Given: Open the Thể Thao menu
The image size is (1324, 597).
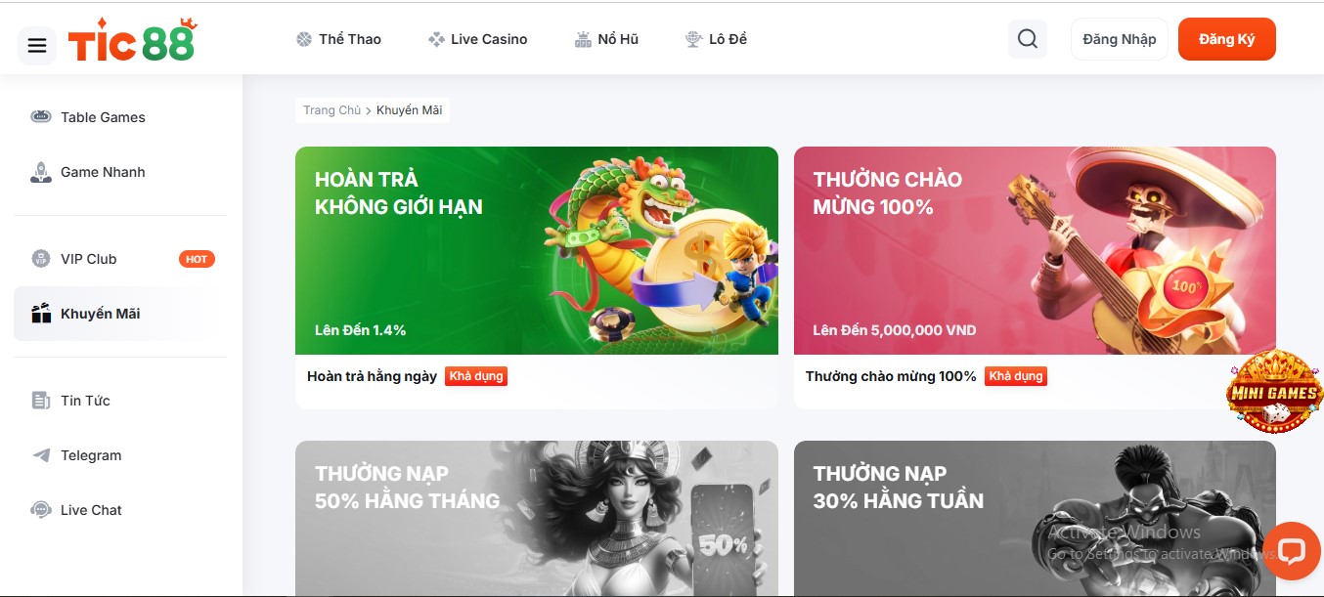Looking at the screenshot, I should coord(338,39).
